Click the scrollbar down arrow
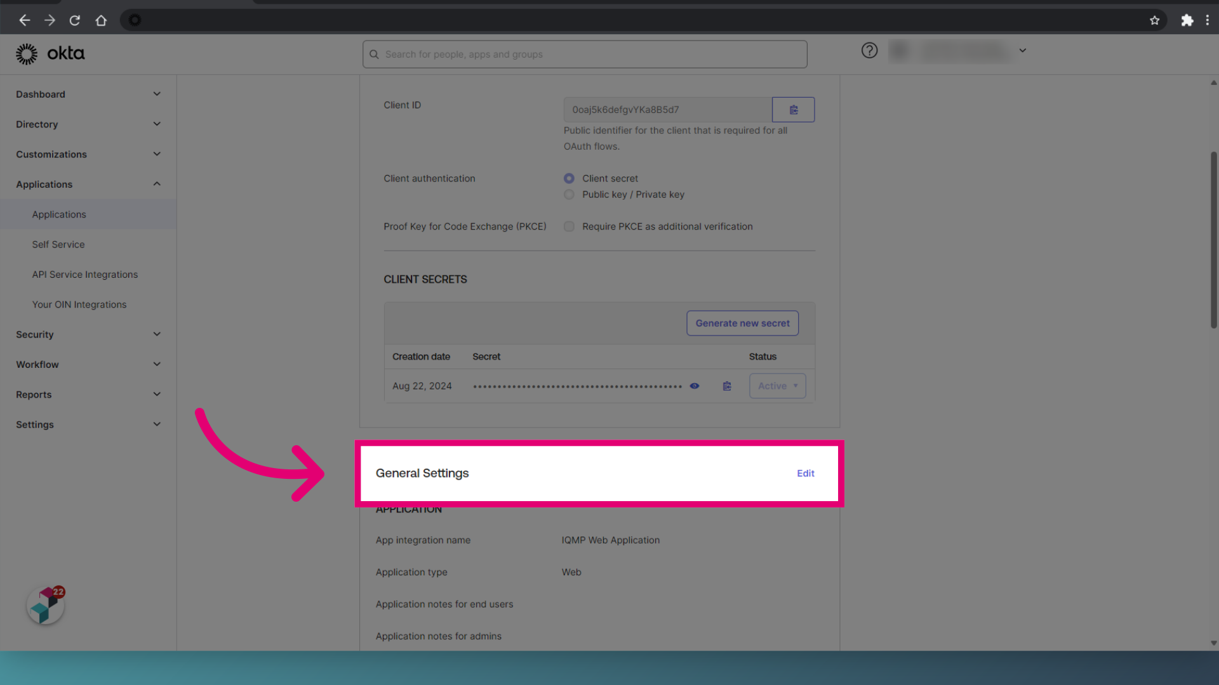The width and height of the screenshot is (1219, 685). [x=1213, y=643]
